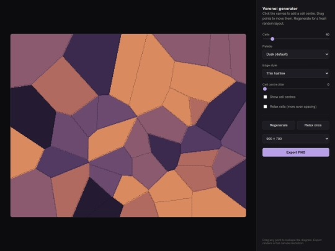Click the Relax once button

pos(313,125)
